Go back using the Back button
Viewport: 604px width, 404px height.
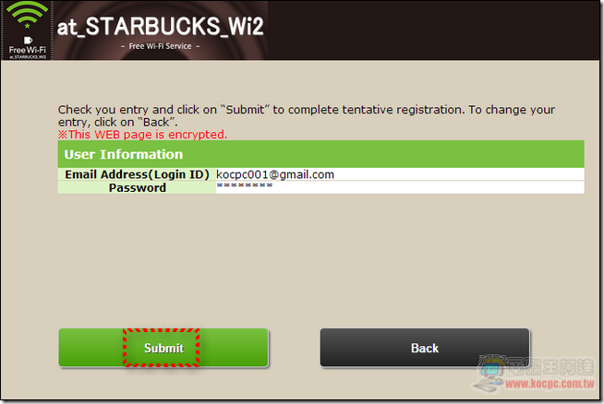coord(425,348)
